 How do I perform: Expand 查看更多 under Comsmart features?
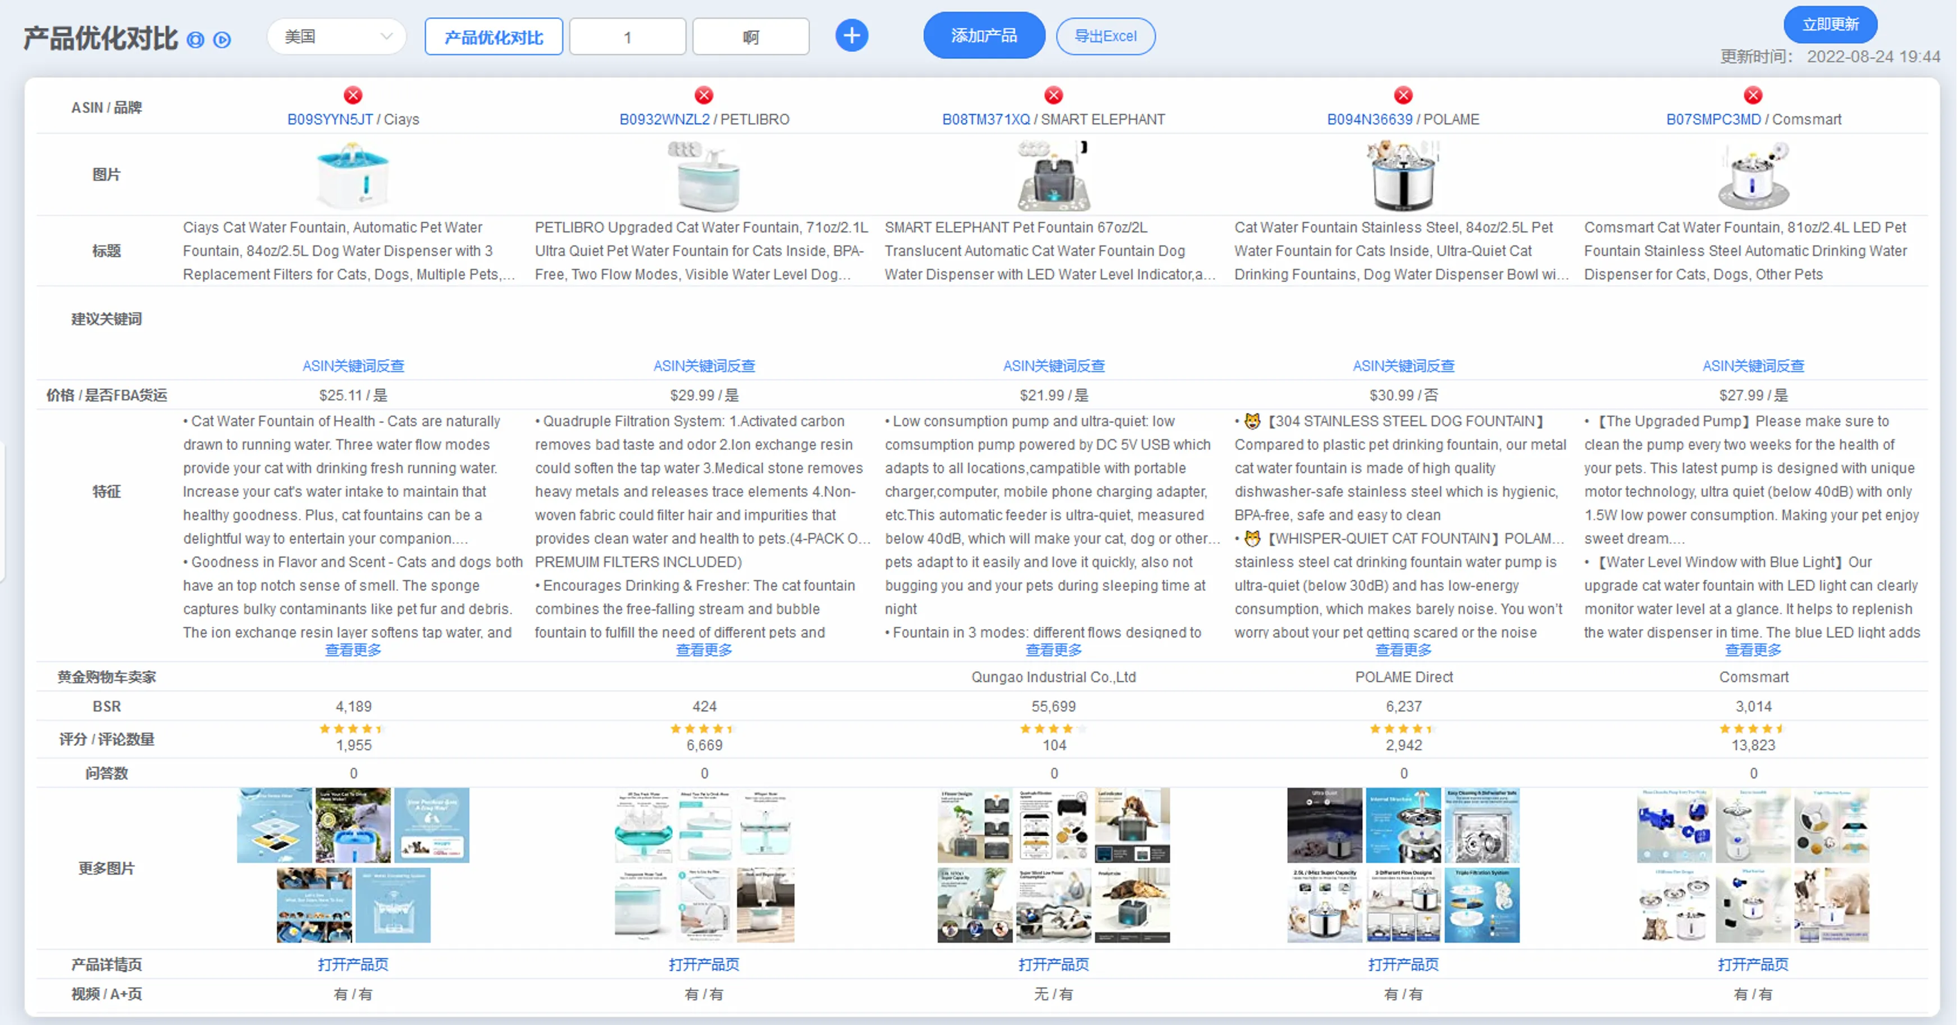pyautogui.click(x=1753, y=650)
